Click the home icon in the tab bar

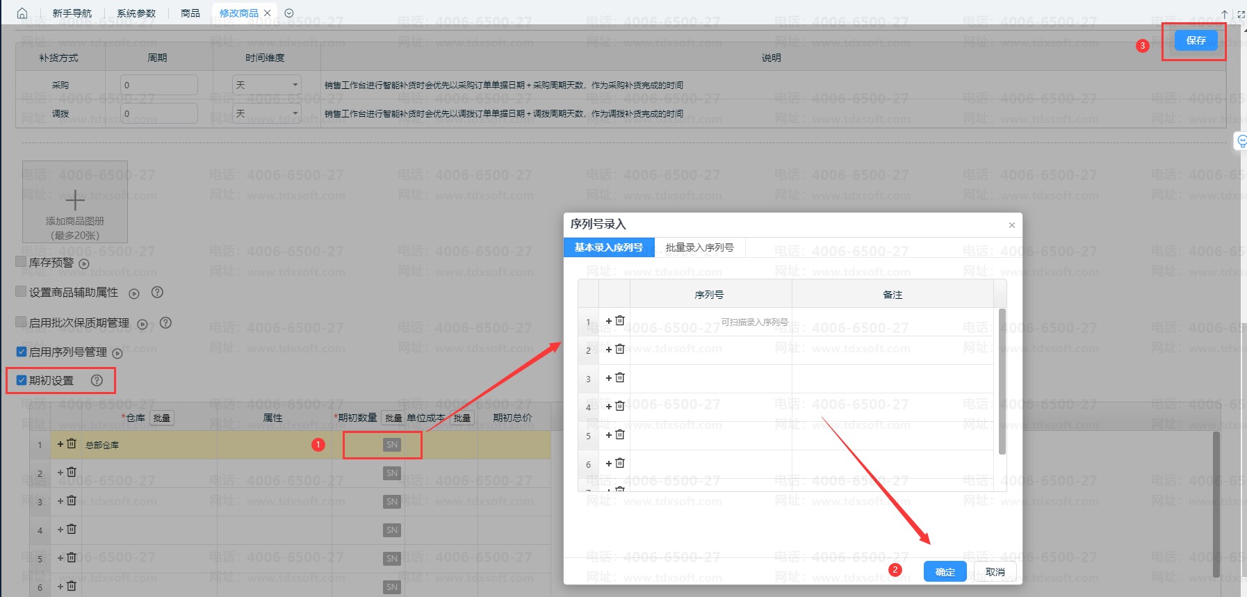(22, 13)
